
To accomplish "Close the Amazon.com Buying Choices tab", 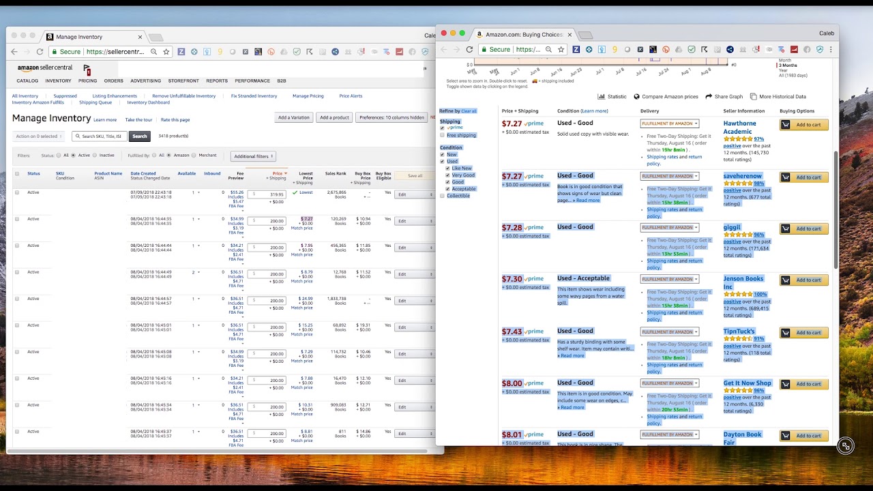I will 569,34.
